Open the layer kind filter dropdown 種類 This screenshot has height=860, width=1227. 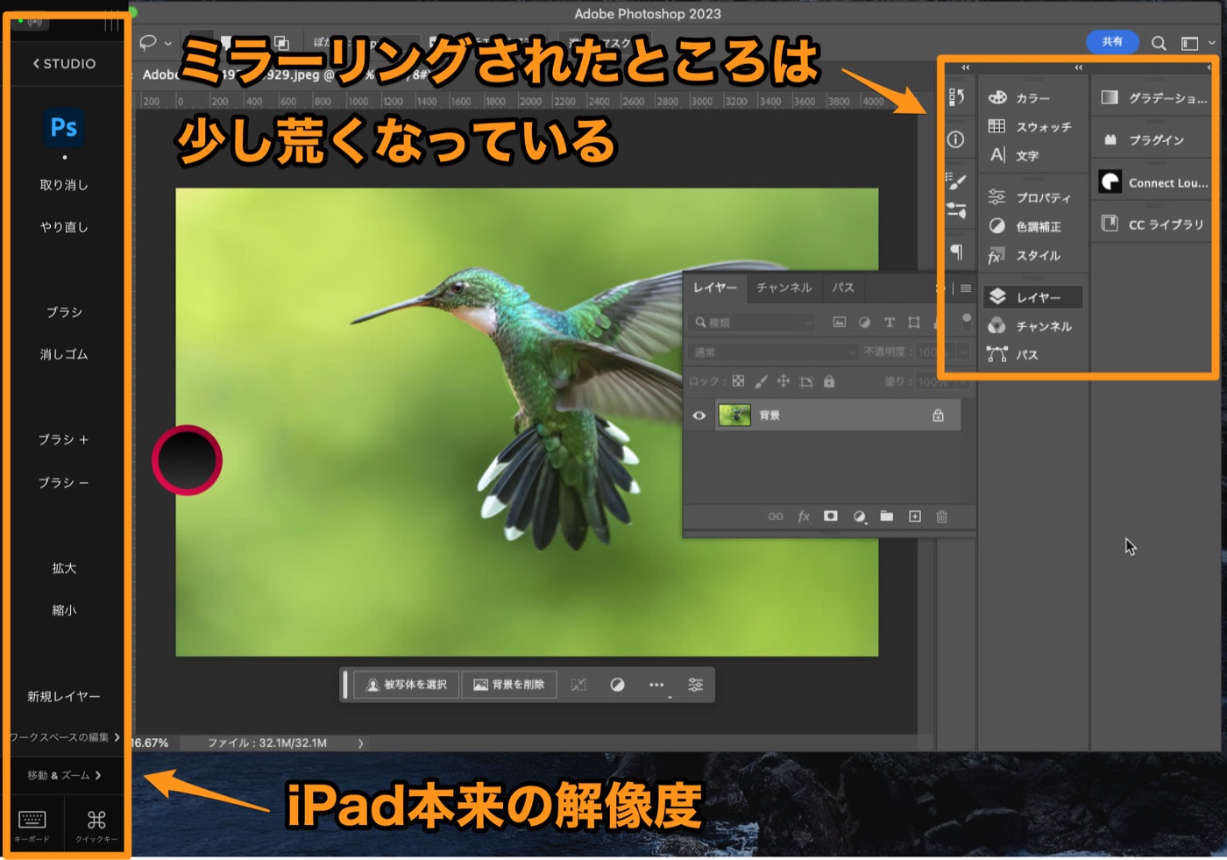(x=753, y=323)
